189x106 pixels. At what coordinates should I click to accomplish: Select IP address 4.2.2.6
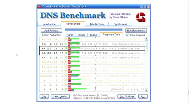tap(53, 80)
